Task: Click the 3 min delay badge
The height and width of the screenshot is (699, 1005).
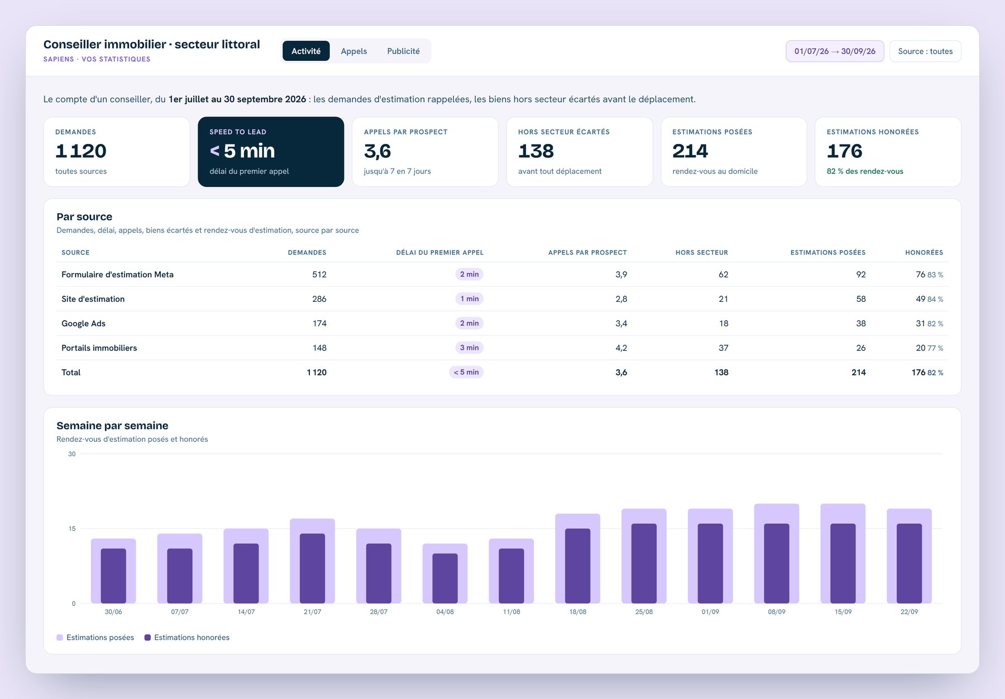Action: click(470, 348)
